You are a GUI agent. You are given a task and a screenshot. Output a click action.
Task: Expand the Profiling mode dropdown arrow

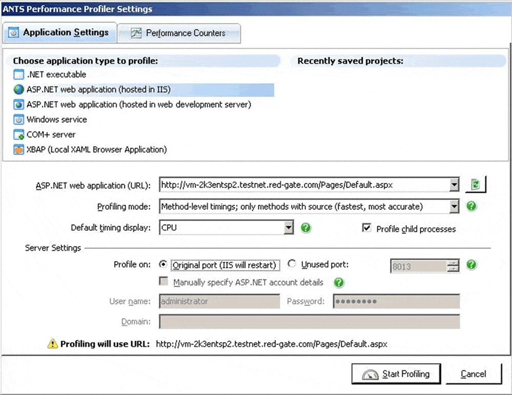click(454, 206)
